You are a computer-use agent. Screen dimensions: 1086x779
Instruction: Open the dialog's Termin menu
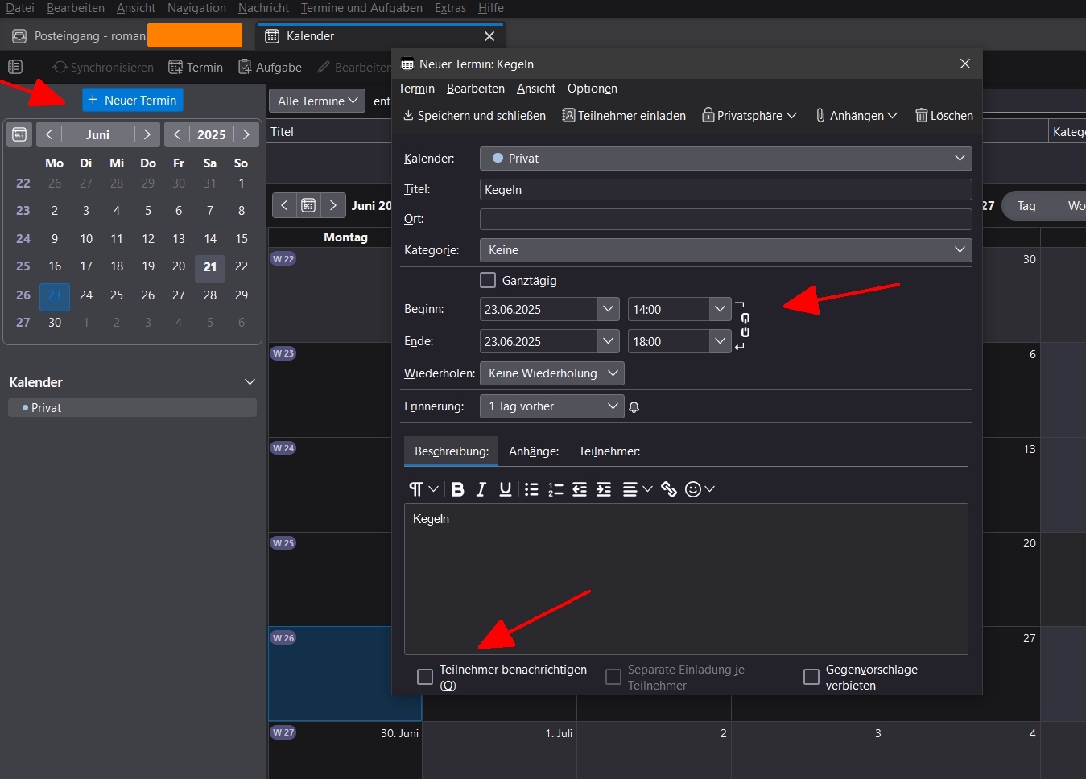click(416, 89)
